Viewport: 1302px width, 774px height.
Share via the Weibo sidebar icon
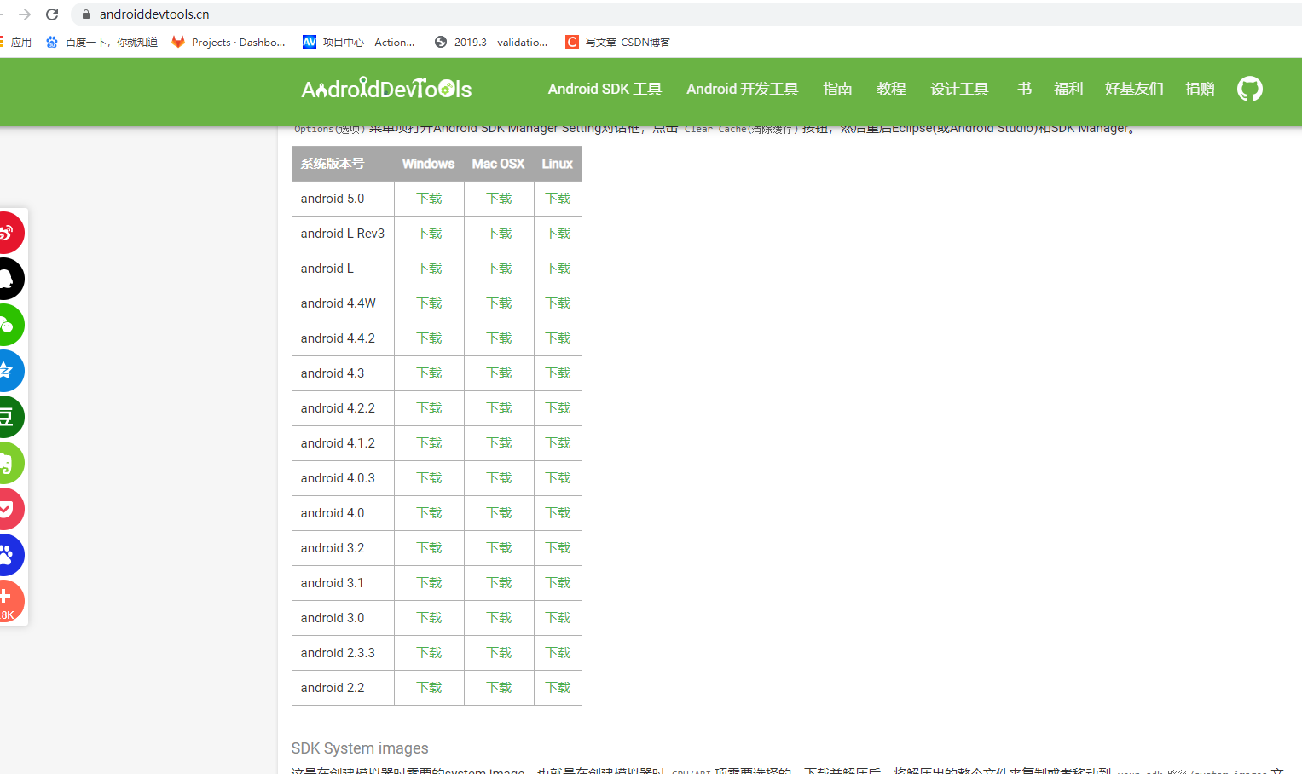[x=7, y=233]
